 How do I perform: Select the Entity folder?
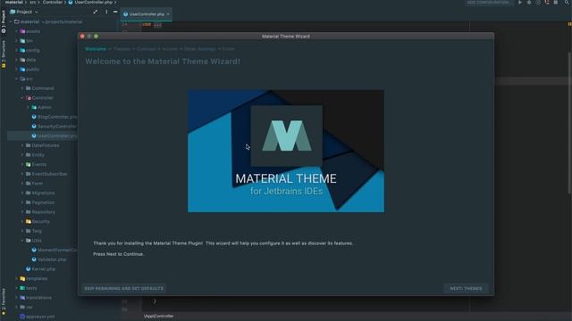tap(35, 154)
